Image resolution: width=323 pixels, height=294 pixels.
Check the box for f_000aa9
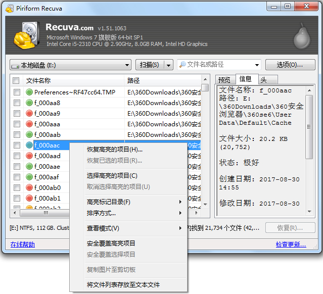(x=17, y=113)
